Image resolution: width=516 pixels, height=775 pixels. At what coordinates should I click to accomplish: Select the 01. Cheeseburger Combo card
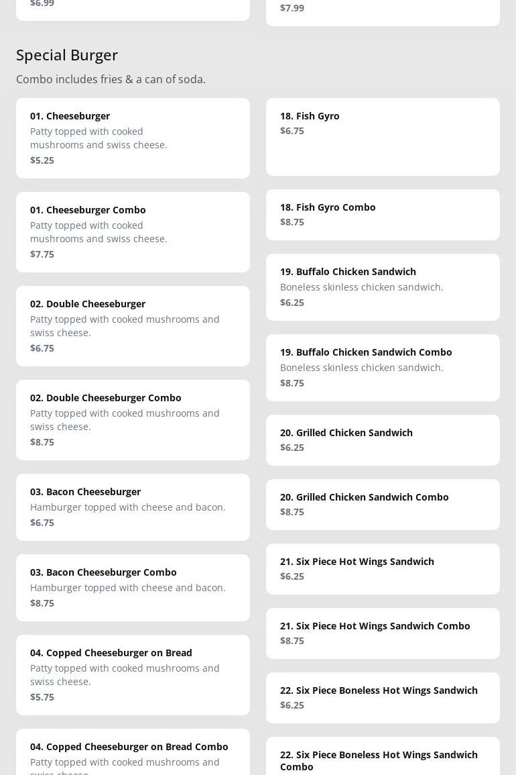pos(133,232)
